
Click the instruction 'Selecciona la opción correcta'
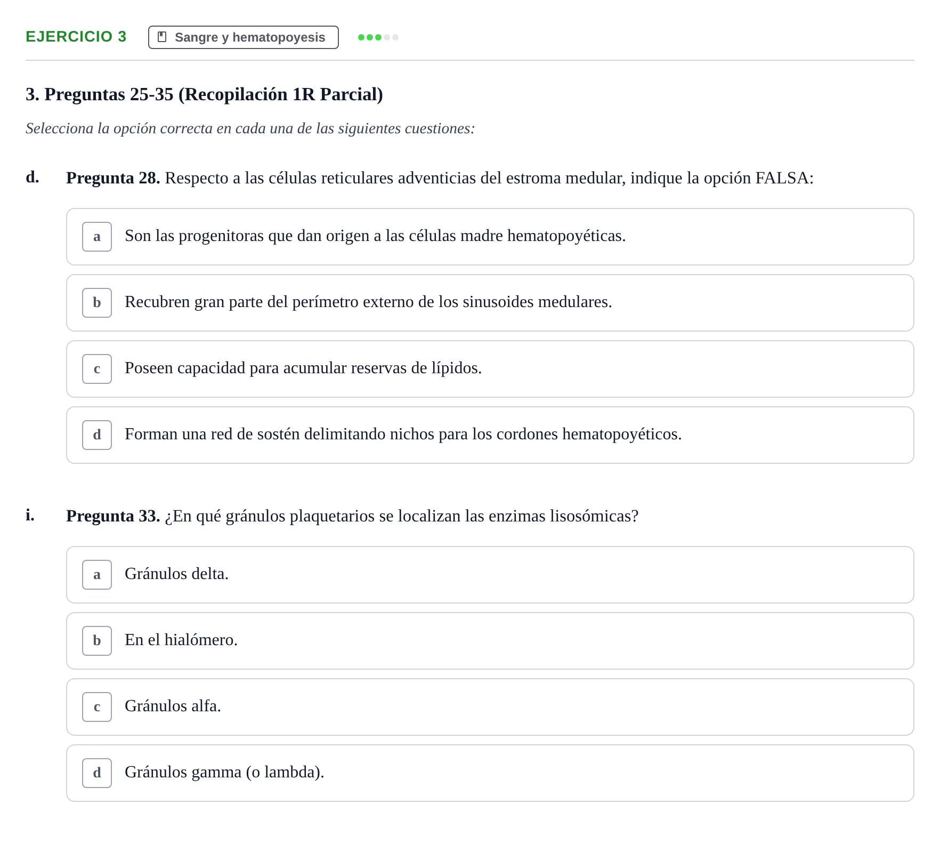pos(250,128)
